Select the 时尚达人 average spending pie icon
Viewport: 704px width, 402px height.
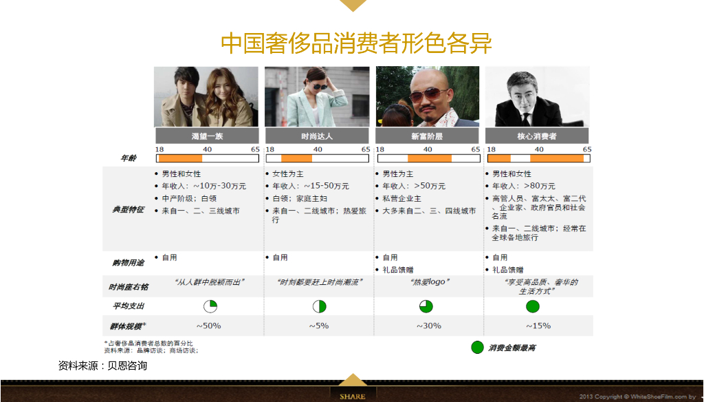tap(318, 305)
